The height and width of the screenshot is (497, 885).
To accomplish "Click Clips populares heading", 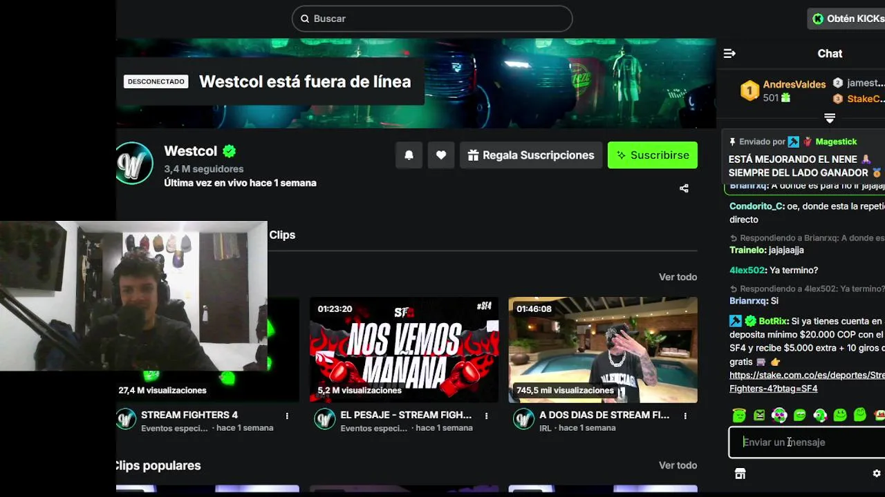I will tap(158, 465).
